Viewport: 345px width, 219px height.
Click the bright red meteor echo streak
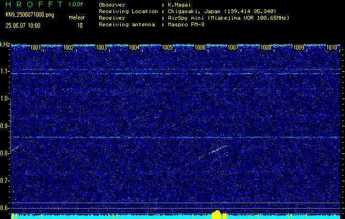(x=219, y=149)
